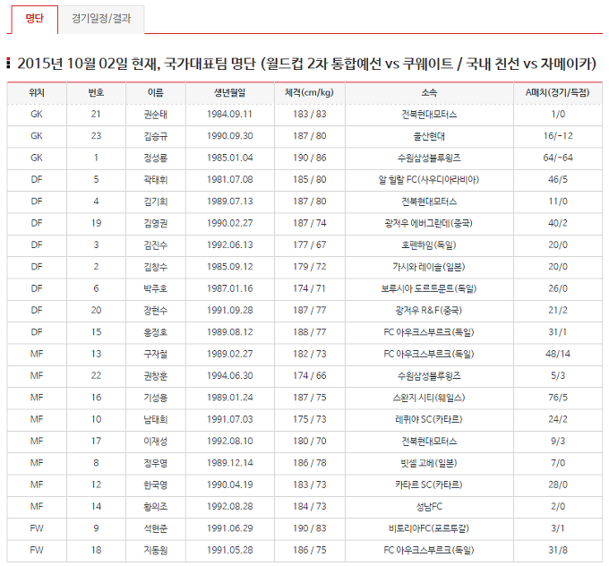Switch to the 경기일정/결과 tab

(x=101, y=19)
